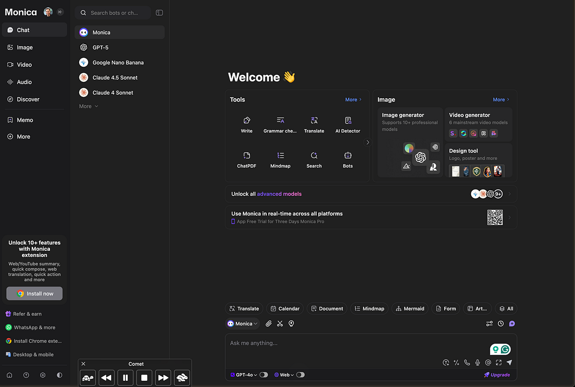The image size is (575, 387).
Task: Open the ChatPDF tool
Action: [247, 160]
